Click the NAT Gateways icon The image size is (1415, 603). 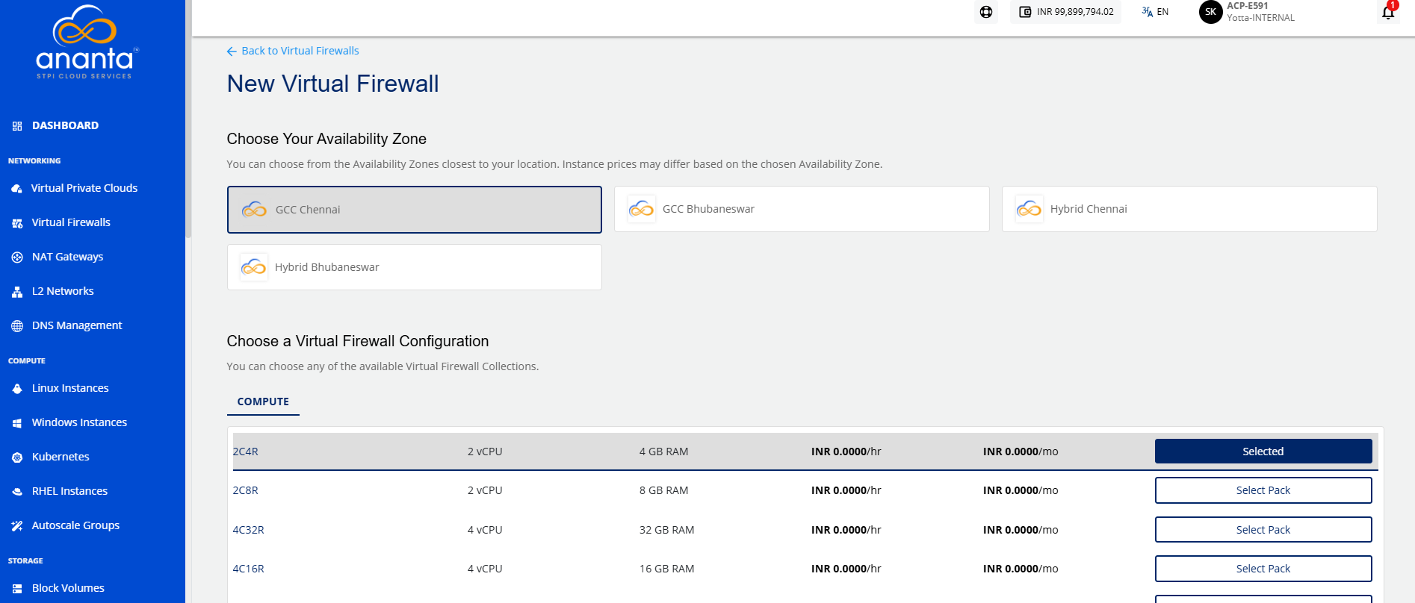pos(17,257)
